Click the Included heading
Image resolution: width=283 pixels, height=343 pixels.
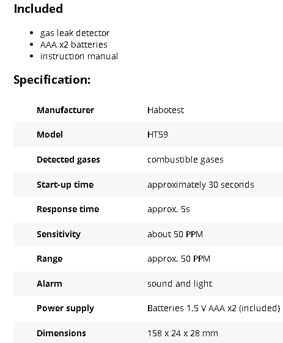pyautogui.click(x=39, y=9)
